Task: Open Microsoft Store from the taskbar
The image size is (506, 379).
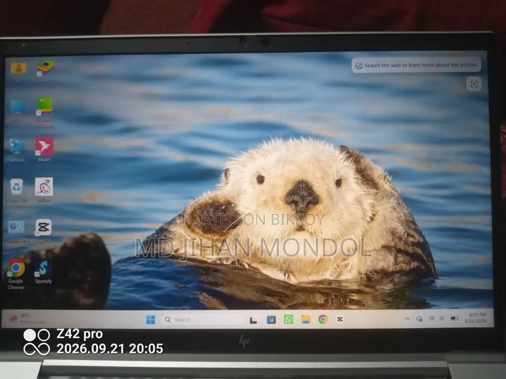Action: click(271, 320)
